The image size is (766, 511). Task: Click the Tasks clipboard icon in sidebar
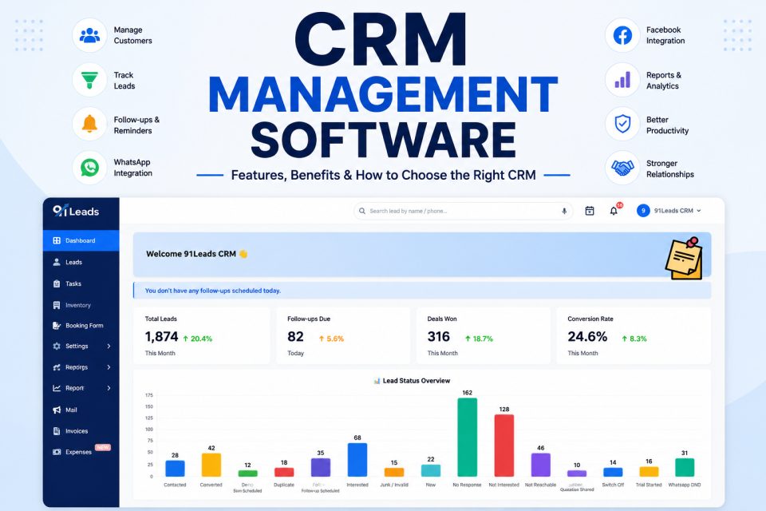pos(57,283)
